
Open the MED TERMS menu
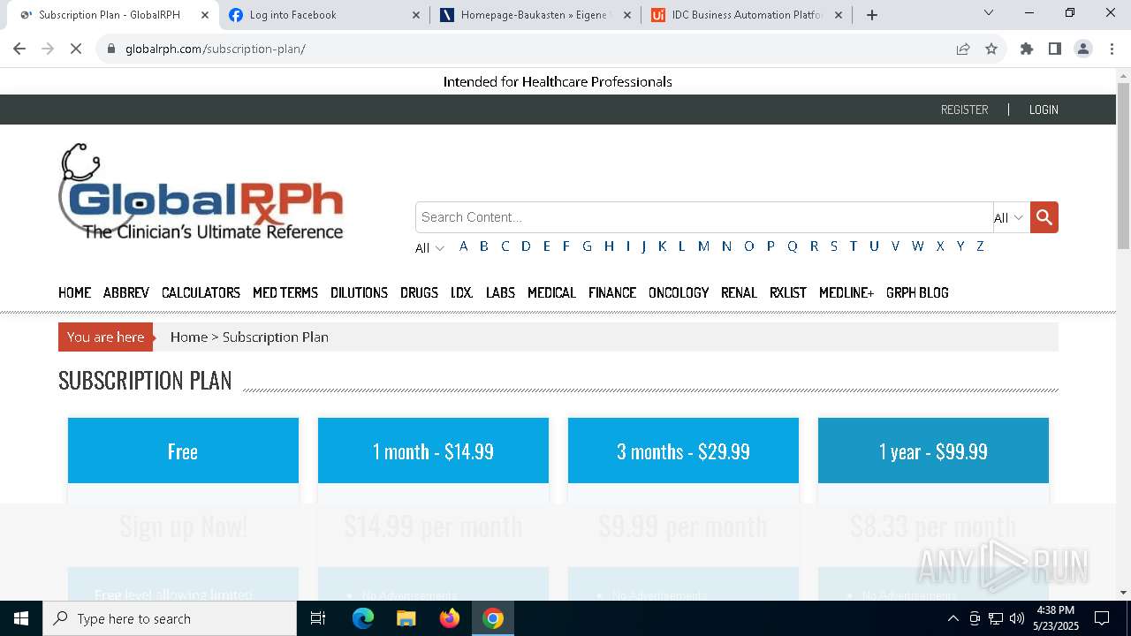[285, 292]
